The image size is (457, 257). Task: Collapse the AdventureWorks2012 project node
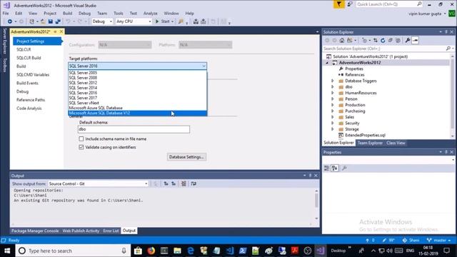click(x=327, y=63)
